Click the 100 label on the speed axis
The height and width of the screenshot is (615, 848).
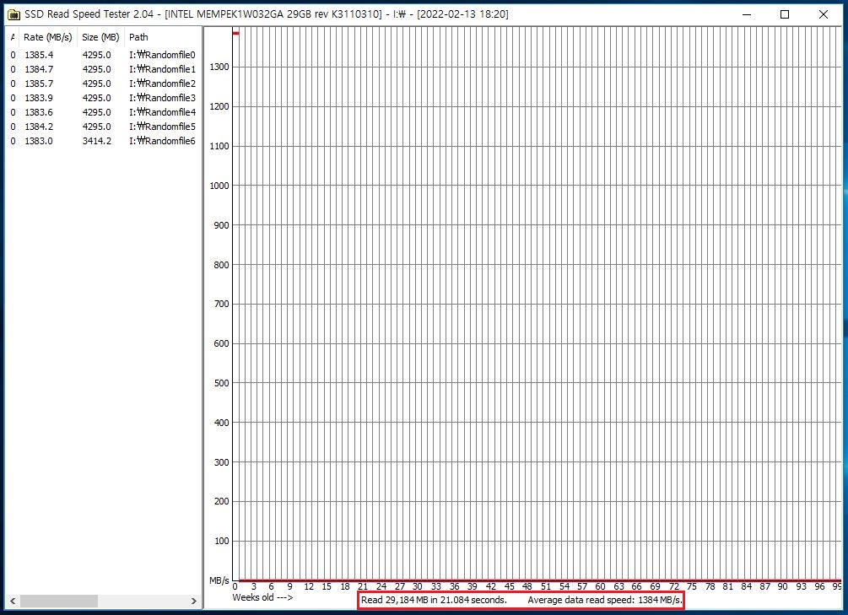click(x=222, y=541)
